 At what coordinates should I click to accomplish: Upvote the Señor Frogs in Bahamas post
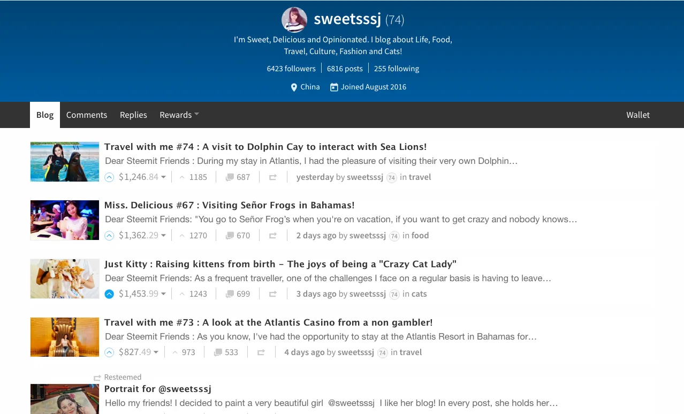coord(109,236)
